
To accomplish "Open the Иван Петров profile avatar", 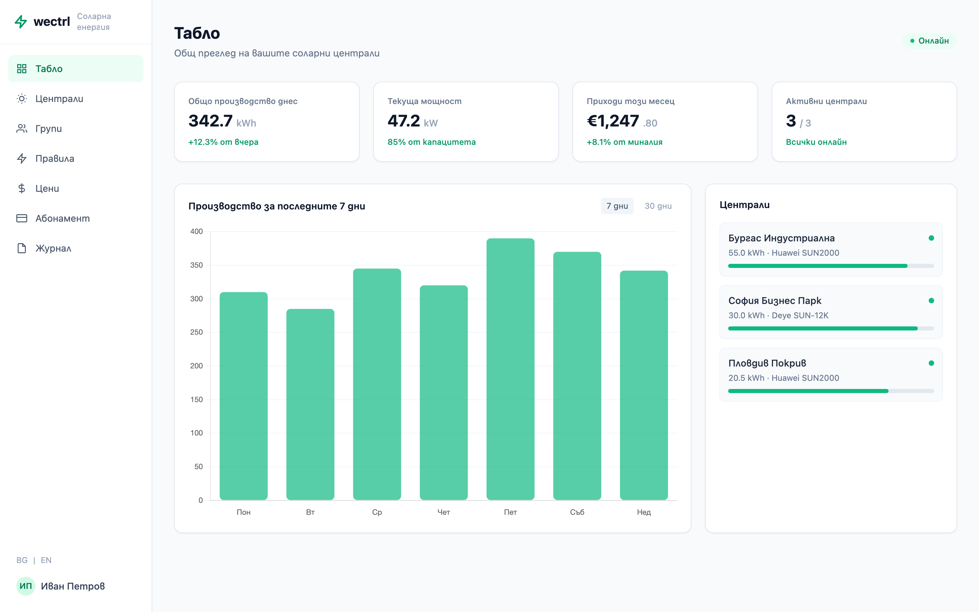I will coord(25,586).
